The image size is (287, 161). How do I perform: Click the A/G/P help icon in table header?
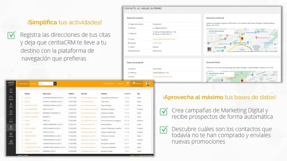click(131, 94)
